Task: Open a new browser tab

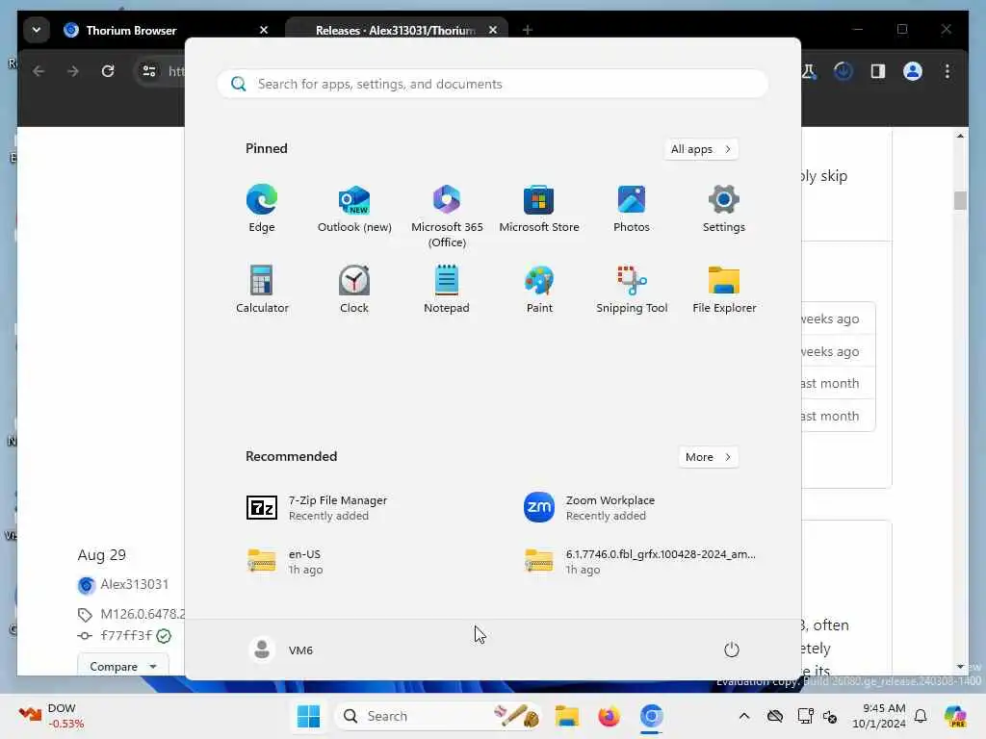Action: coord(527,30)
